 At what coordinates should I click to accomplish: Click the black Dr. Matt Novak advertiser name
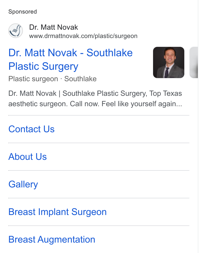[54, 27]
